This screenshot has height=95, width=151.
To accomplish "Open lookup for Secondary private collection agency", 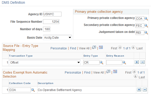I will [146, 25].
